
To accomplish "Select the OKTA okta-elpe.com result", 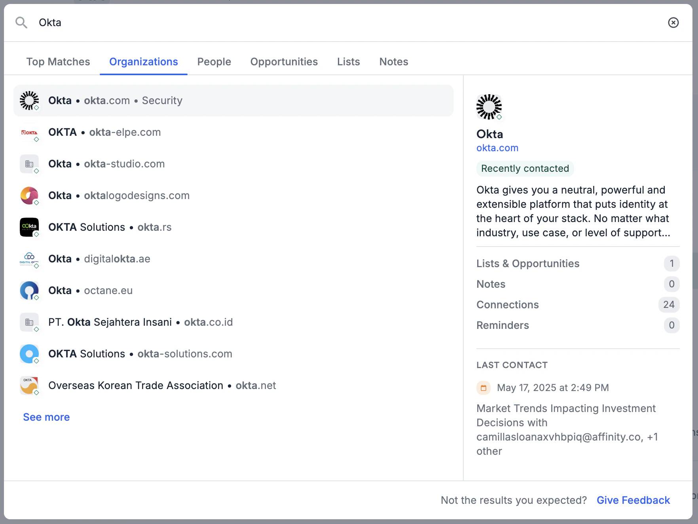I will pos(233,132).
